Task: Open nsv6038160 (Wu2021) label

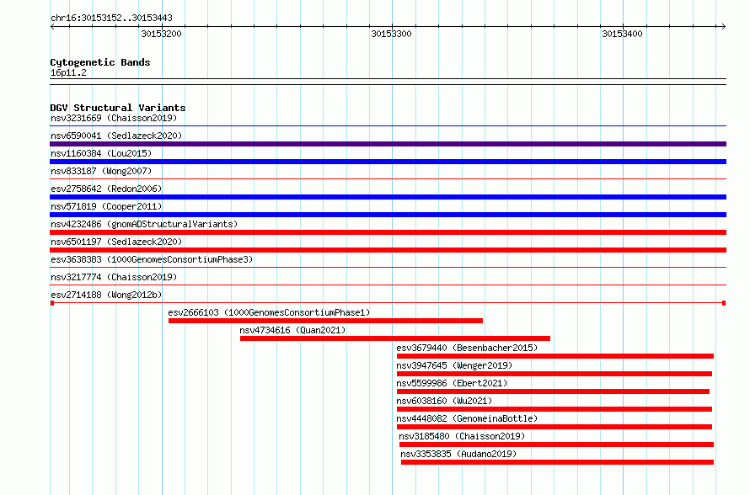Action: pos(444,401)
